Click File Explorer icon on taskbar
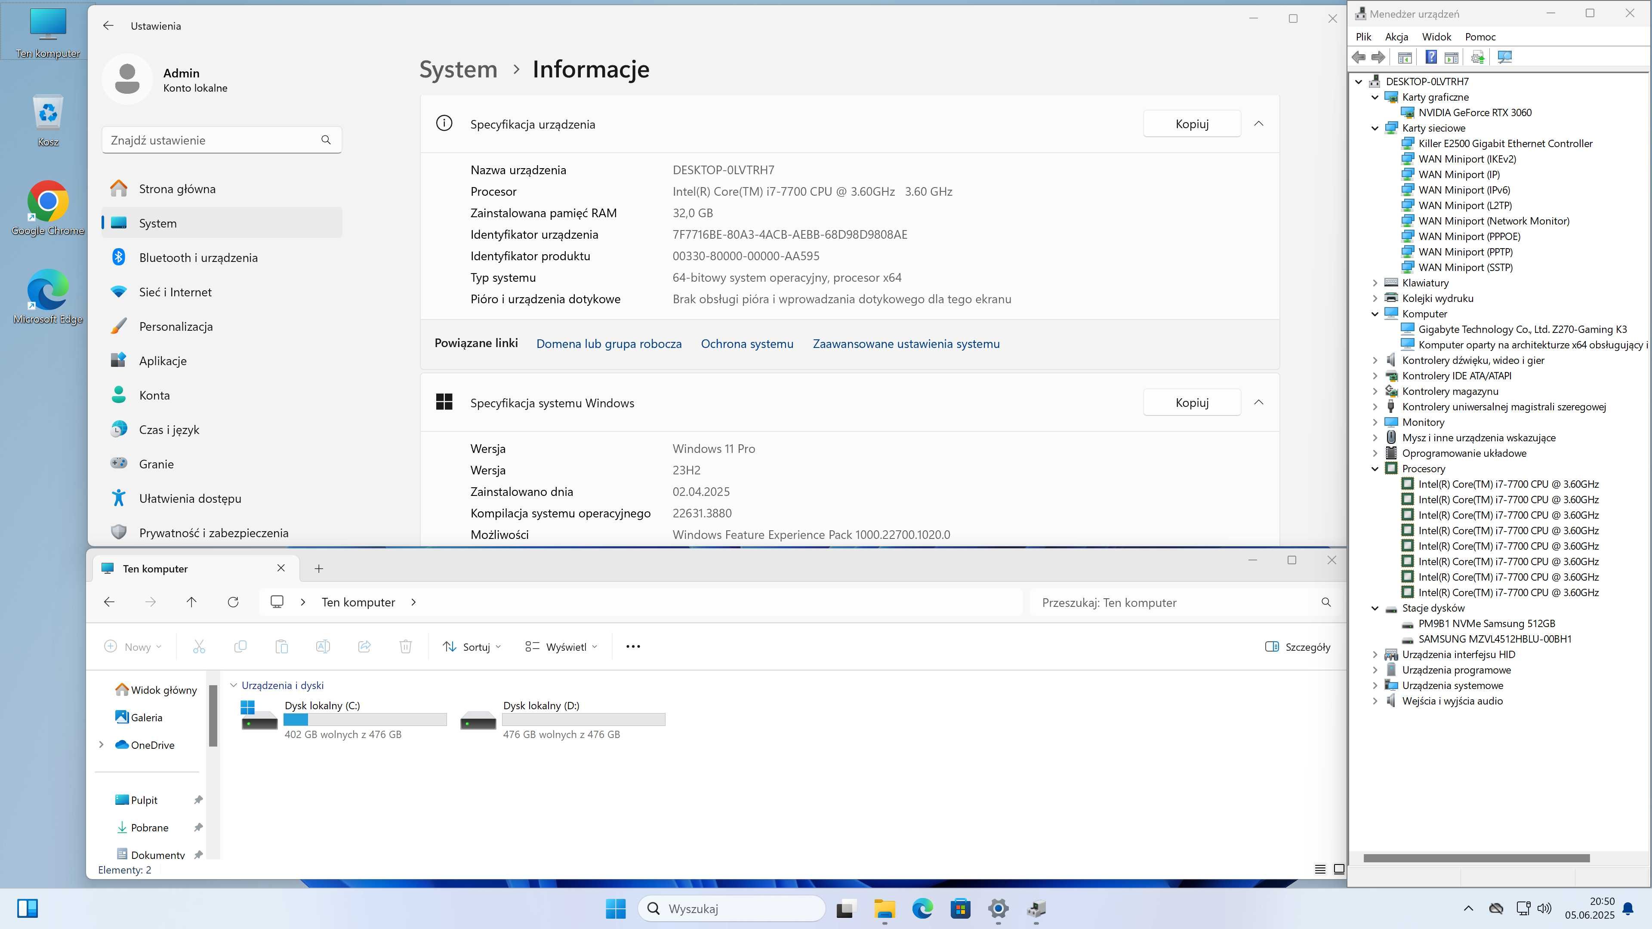1652x929 pixels. click(x=885, y=908)
